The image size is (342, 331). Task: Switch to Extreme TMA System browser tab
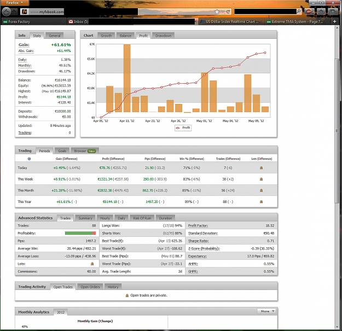297,21
